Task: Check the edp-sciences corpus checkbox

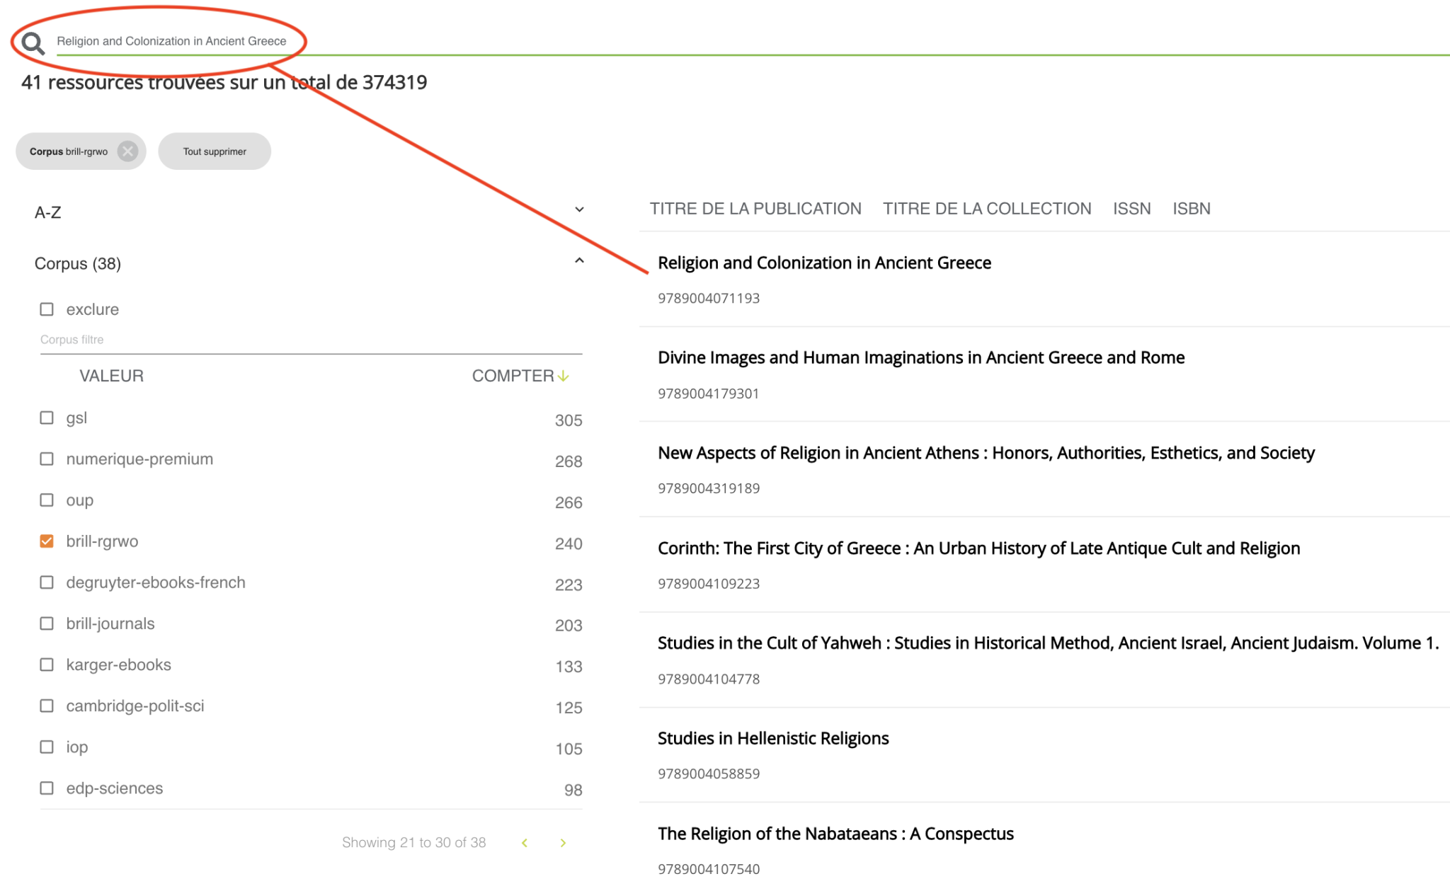Action: pos(47,788)
